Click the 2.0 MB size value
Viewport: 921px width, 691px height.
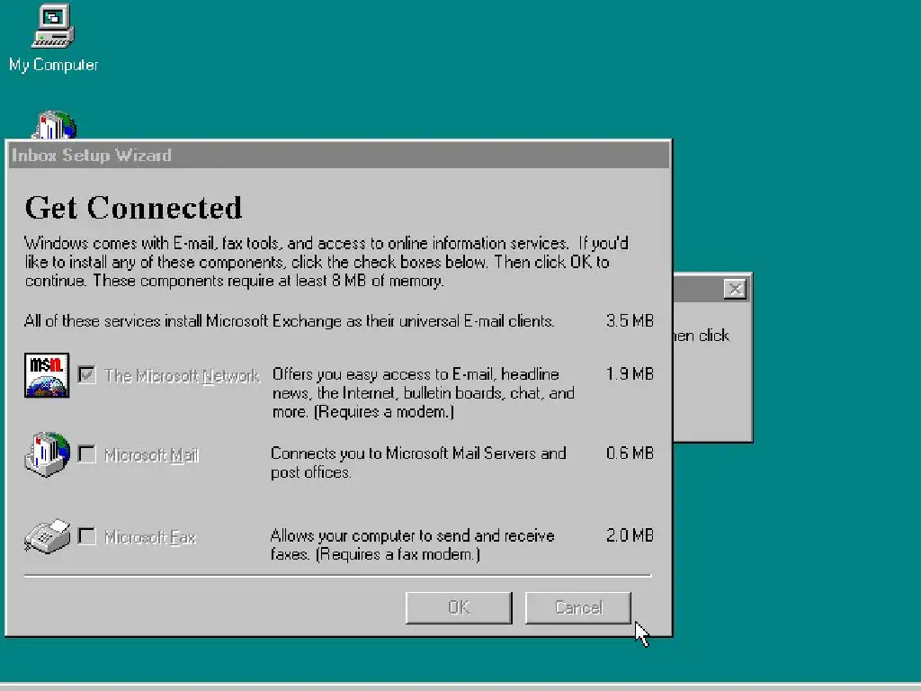click(630, 535)
